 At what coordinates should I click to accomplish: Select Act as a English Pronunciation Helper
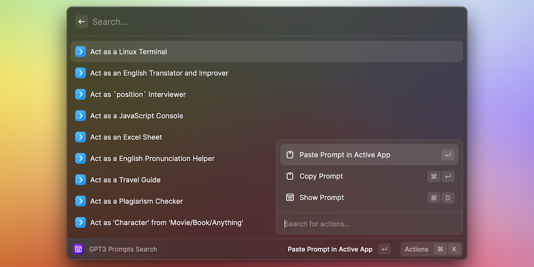[152, 159]
